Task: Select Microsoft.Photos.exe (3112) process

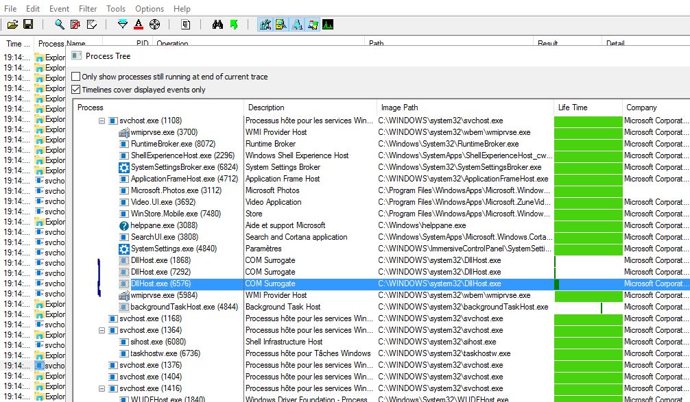Action: (x=176, y=190)
